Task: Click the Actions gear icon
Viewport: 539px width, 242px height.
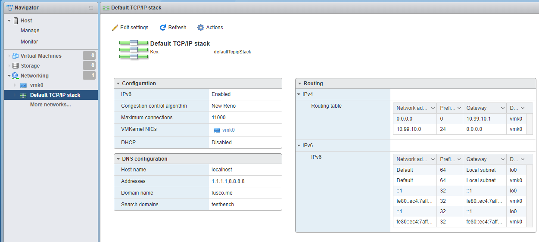Action: [201, 28]
